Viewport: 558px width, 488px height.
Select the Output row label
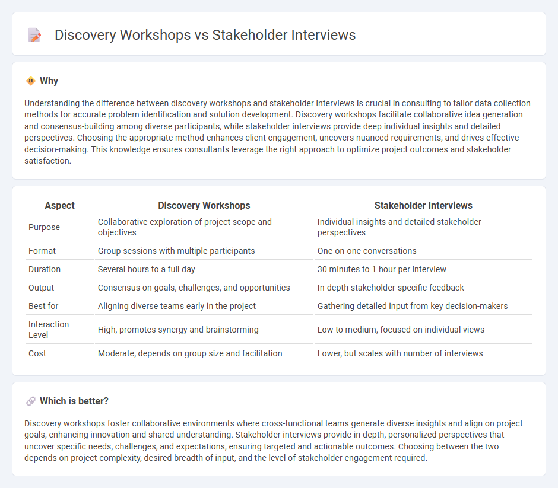click(x=42, y=288)
